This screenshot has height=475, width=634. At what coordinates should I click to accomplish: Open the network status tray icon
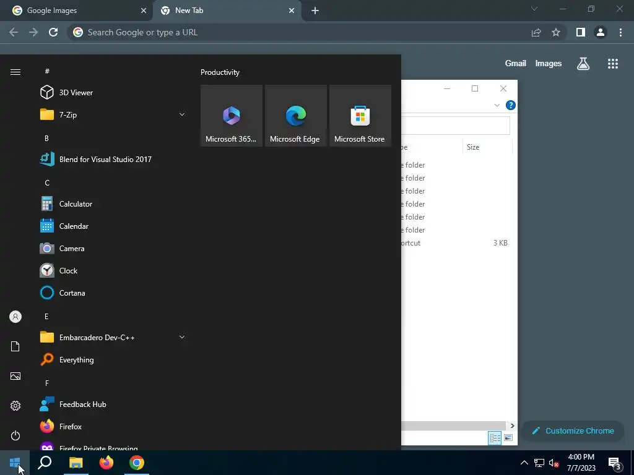pyautogui.click(x=539, y=463)
